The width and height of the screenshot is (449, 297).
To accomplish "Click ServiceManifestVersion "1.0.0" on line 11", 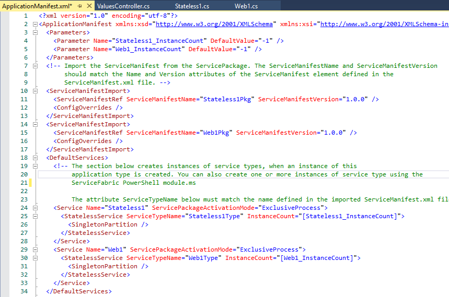I will (x=355, y=99).
